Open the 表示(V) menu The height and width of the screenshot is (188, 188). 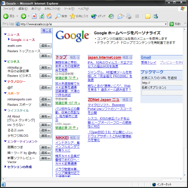pyautogui.click(x=36, y=8)
